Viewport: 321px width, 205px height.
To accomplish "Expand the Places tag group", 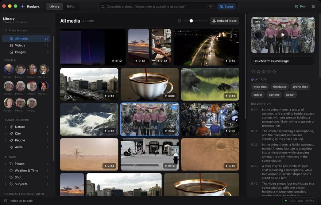I will point(5,164).
